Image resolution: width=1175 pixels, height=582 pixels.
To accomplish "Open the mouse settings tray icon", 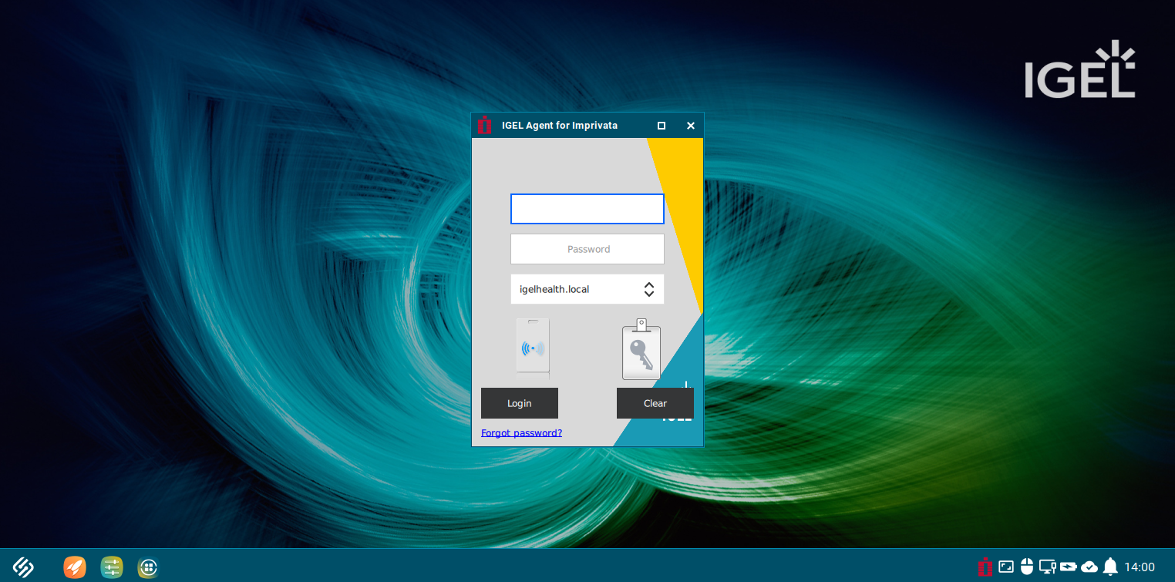I will pos(1026,567).
